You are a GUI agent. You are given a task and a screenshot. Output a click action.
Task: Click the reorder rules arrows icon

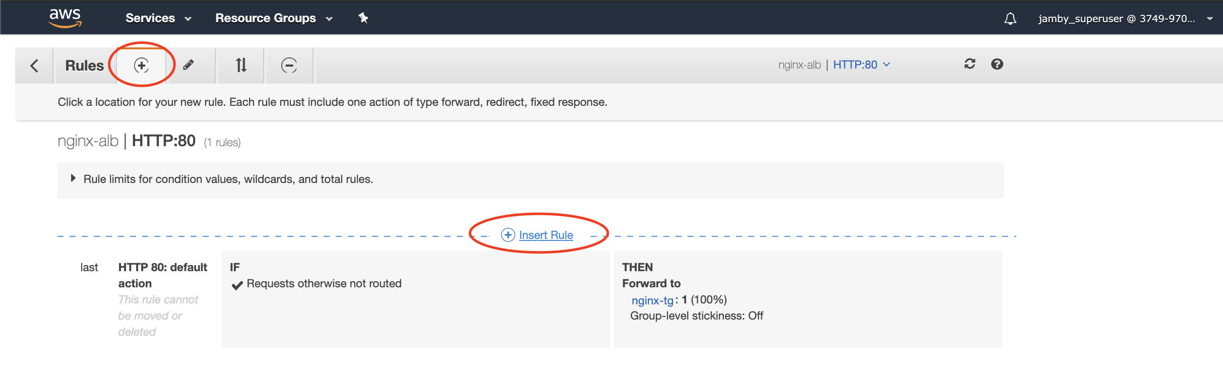click(x=241, y=65)
